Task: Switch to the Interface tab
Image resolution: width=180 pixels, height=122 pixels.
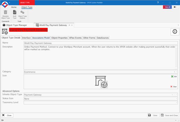Action: pyautogui.click(x=26, y=38)
